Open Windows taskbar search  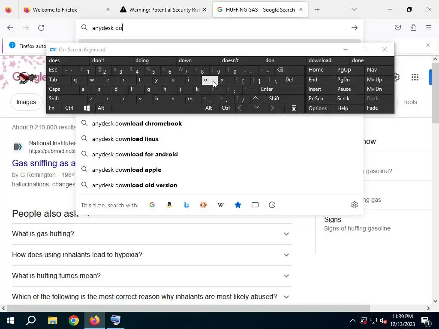[31, 320]
